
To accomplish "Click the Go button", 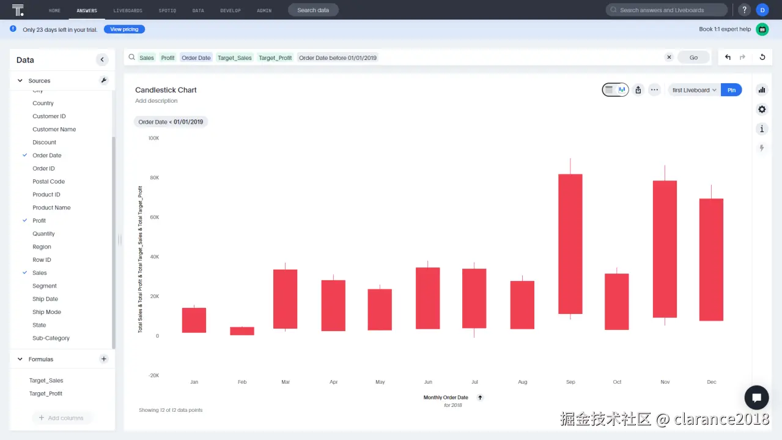I will tap(693, 57).
